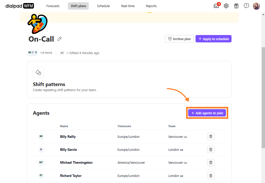Click Billy Reilly's BR avatar

[x=41, y=136]
